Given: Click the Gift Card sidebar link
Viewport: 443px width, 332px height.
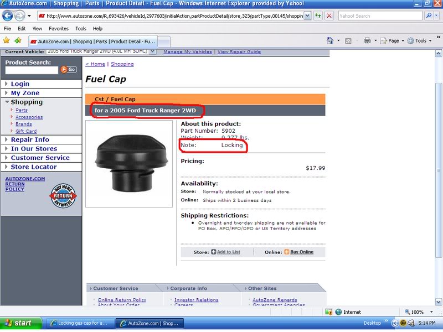Looking at the screenshot, I should point(26,131).
